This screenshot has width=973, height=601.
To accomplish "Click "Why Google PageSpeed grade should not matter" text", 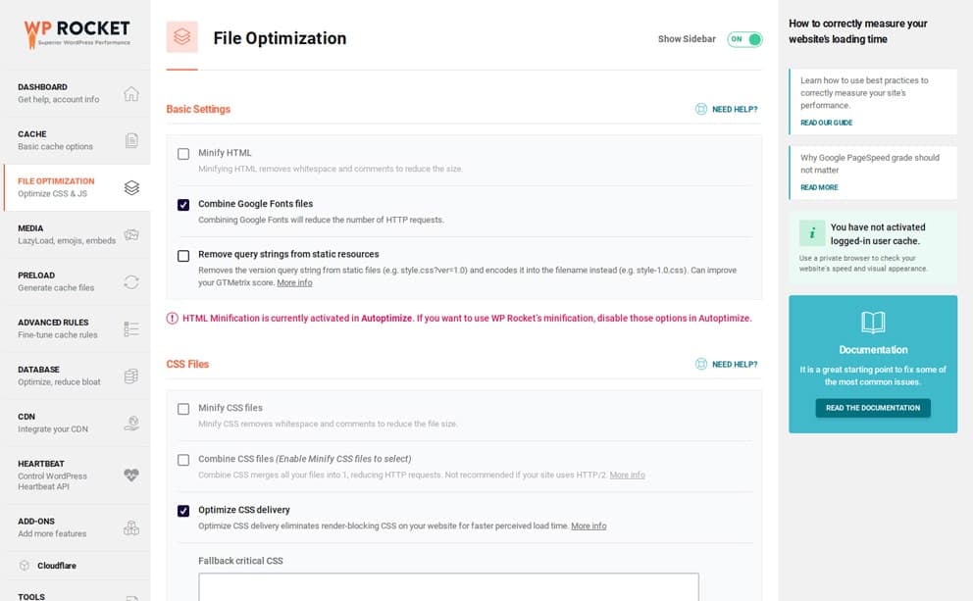I will pyautogui.click(x=869, y=164).
